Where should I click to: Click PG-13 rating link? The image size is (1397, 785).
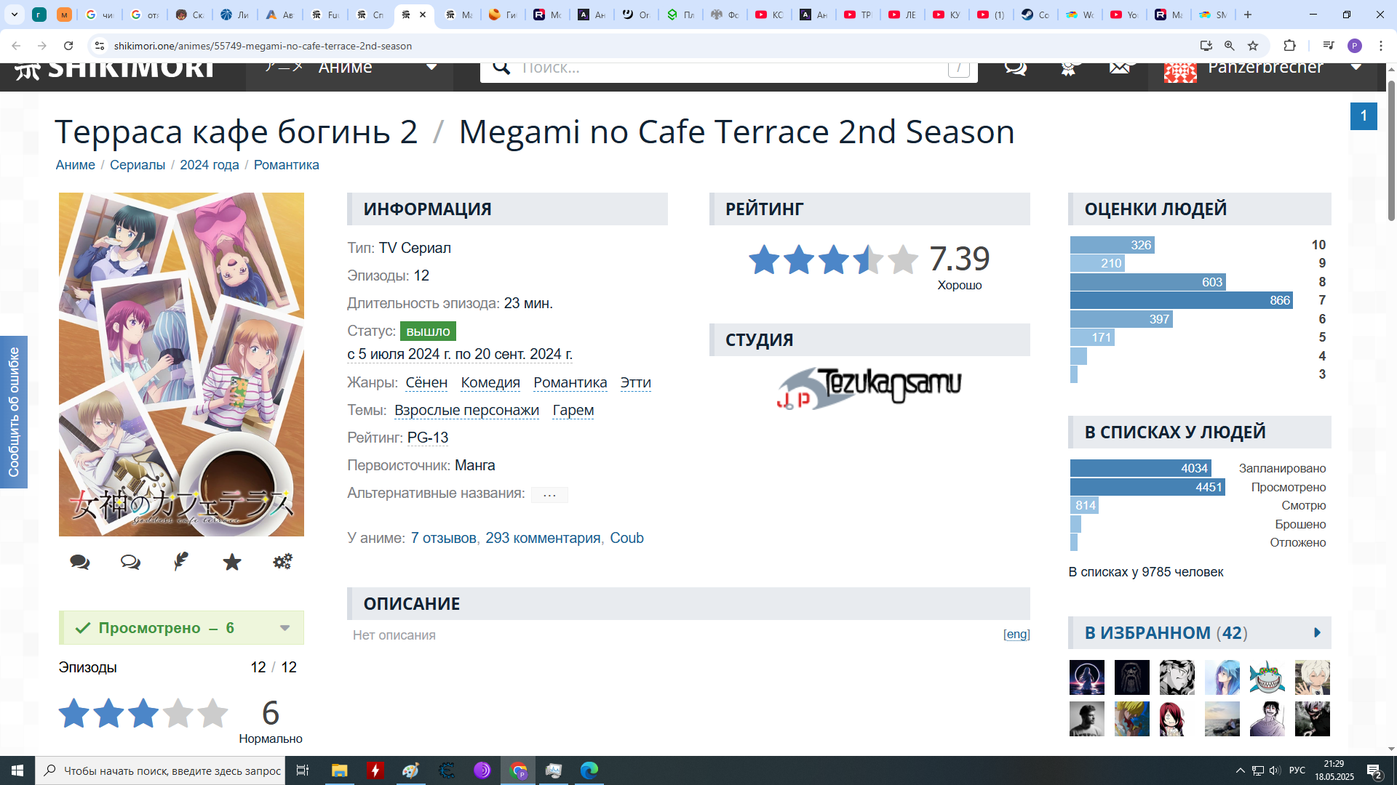428,438
